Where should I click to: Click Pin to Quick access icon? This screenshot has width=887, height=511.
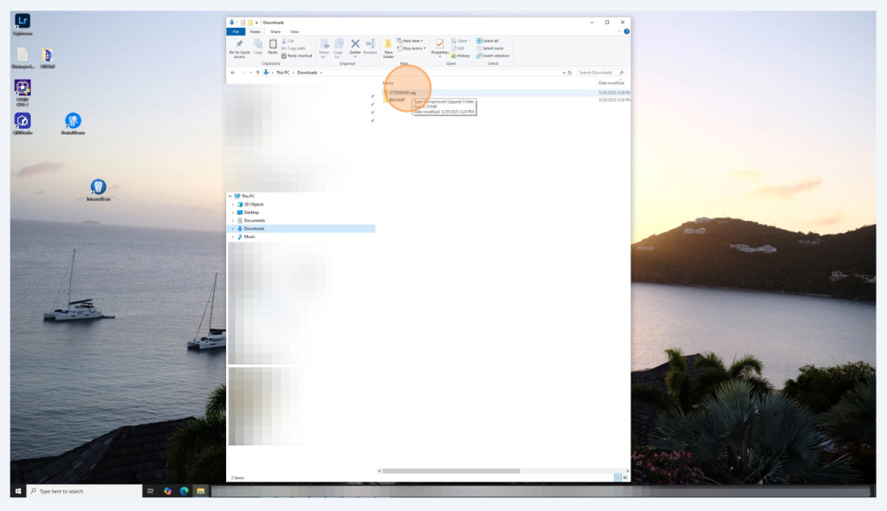coord(239,44)
